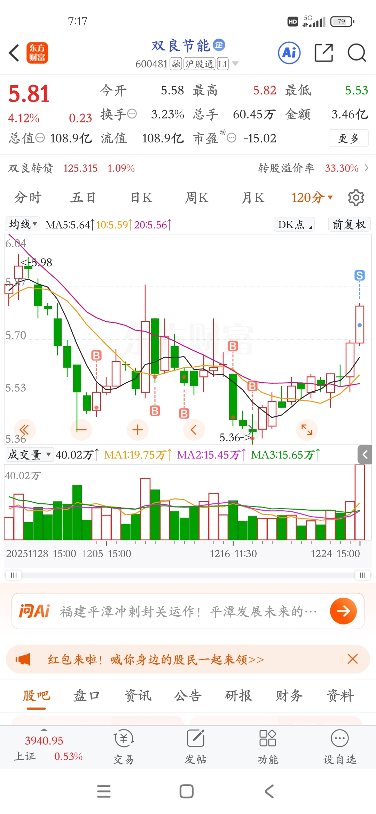Screen dimensions: 376x814
Task: Tap Android recent apps menu icon
Action: [104, 791]
